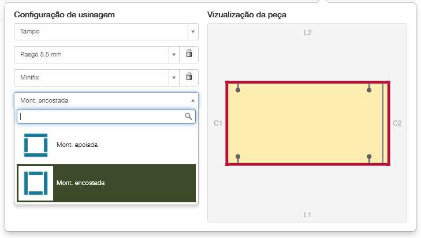Click the Mont. encostada thumbnail icon

pyautogui.click(x=35, y=183)
